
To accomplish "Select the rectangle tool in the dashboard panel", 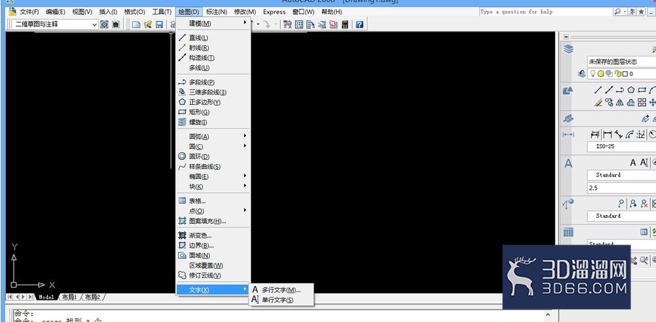I will (642, 90).
